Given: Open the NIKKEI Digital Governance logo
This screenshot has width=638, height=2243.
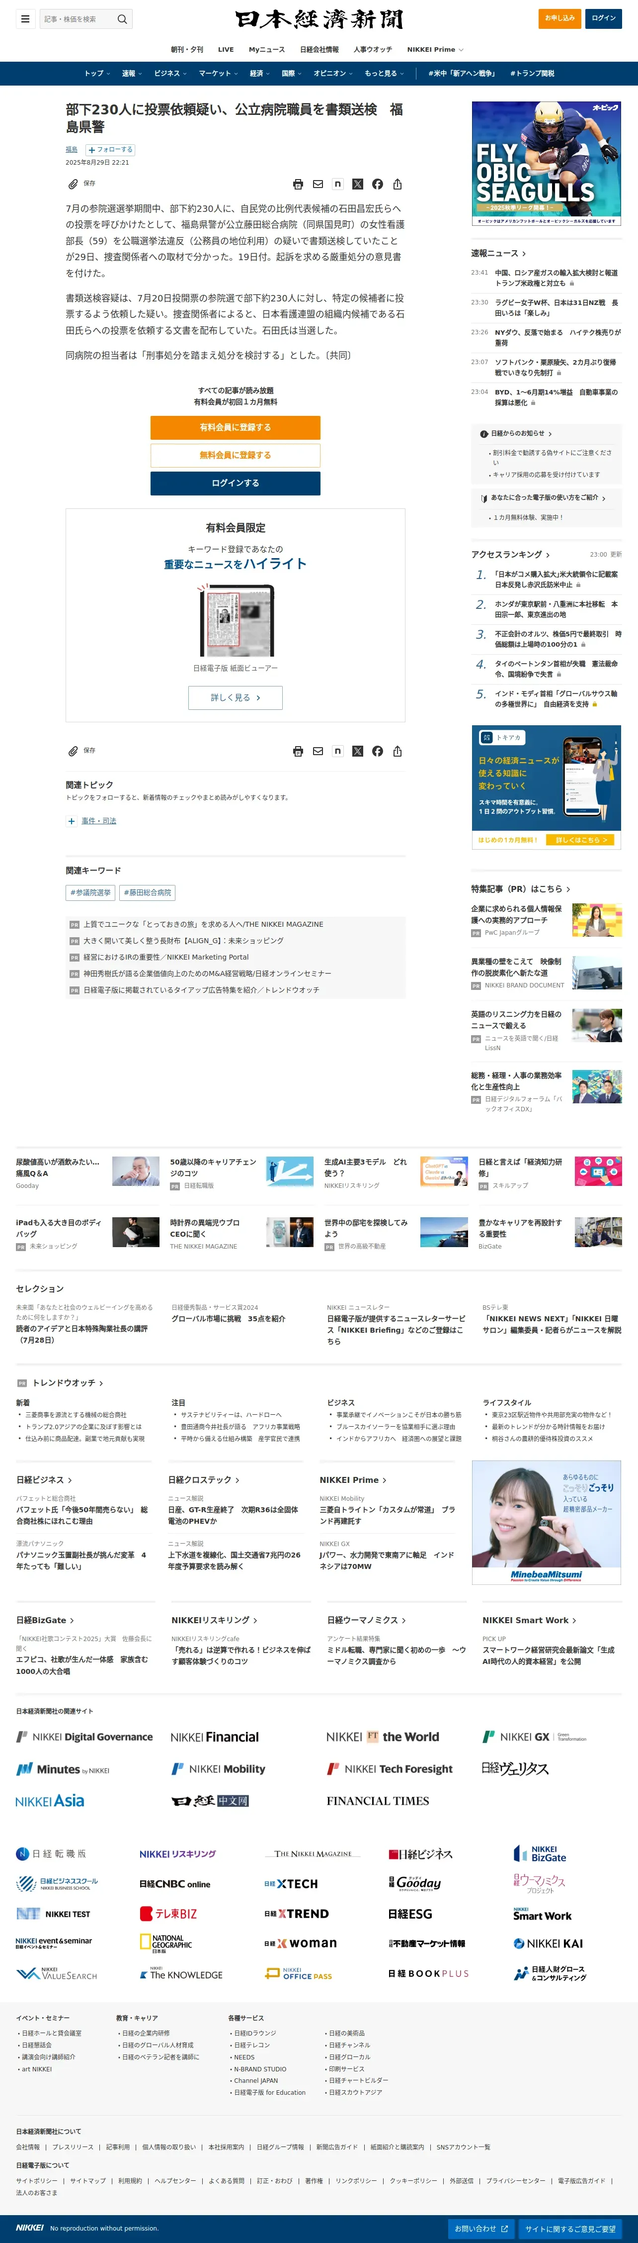Looking at the screenshot, I should pos(84,1736).
